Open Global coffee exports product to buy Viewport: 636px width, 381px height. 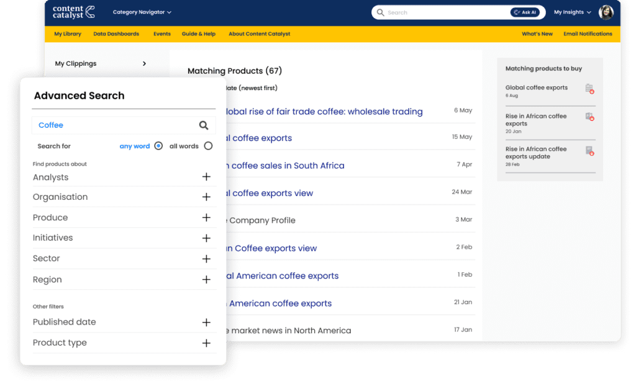pyautogui.click(x=536, y=87)
